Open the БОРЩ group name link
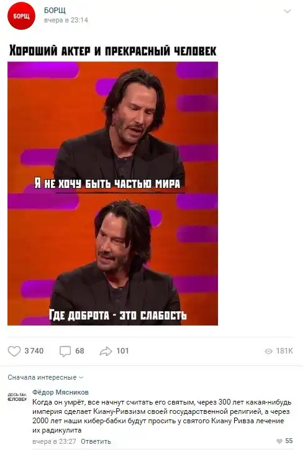Viewport: 305px width, 450px height. coord(55,10)
